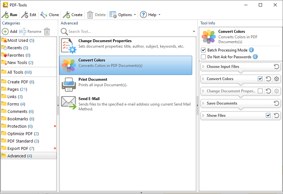The image size is (283, 194).
Task: Click the Batch Processing Mode info icon
Action: [251, 50]
